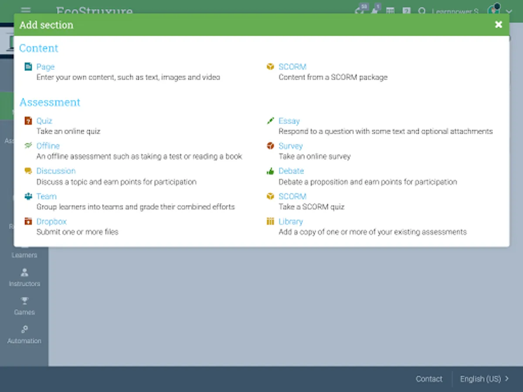Open the hamburger menu icon
Image resolution: width=523 pixels, height=392 pixels.
(26, 10)
